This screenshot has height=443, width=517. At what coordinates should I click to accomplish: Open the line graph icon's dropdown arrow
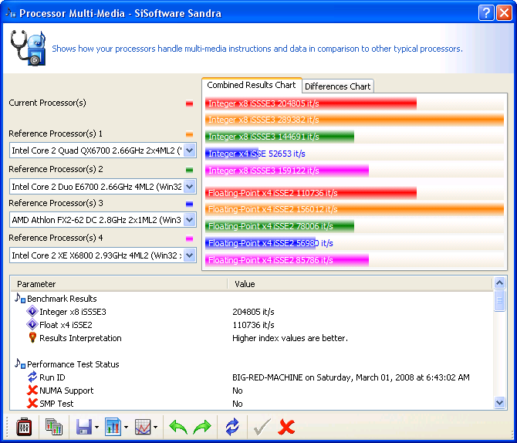(x=156, y=428)
